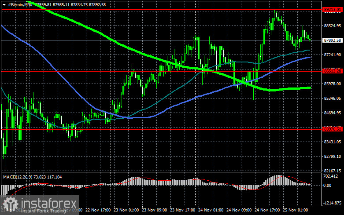Select the red 86512.28 price level label
Viewport: 344px width, 215px height.
point(333,71)
